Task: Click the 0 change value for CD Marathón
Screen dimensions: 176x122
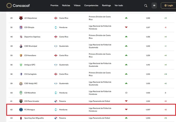Action: pos(165,93)
